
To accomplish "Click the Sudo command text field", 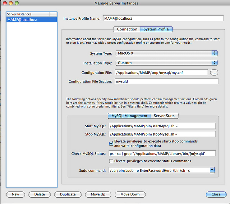I will [x=159, y=171].
